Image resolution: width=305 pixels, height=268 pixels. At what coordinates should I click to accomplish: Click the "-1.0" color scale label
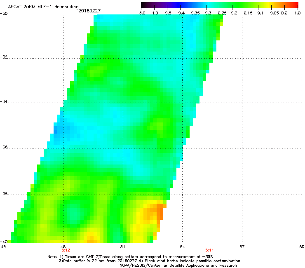(x=153, y=13)
